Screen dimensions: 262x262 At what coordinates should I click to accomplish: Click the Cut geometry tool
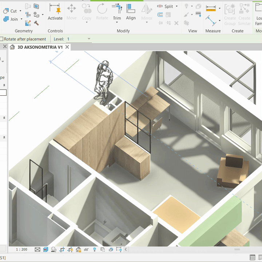pyautogui.click(x=10, y=11)
